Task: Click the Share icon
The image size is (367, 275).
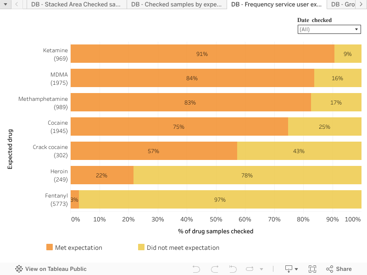Action: [339, 269]
